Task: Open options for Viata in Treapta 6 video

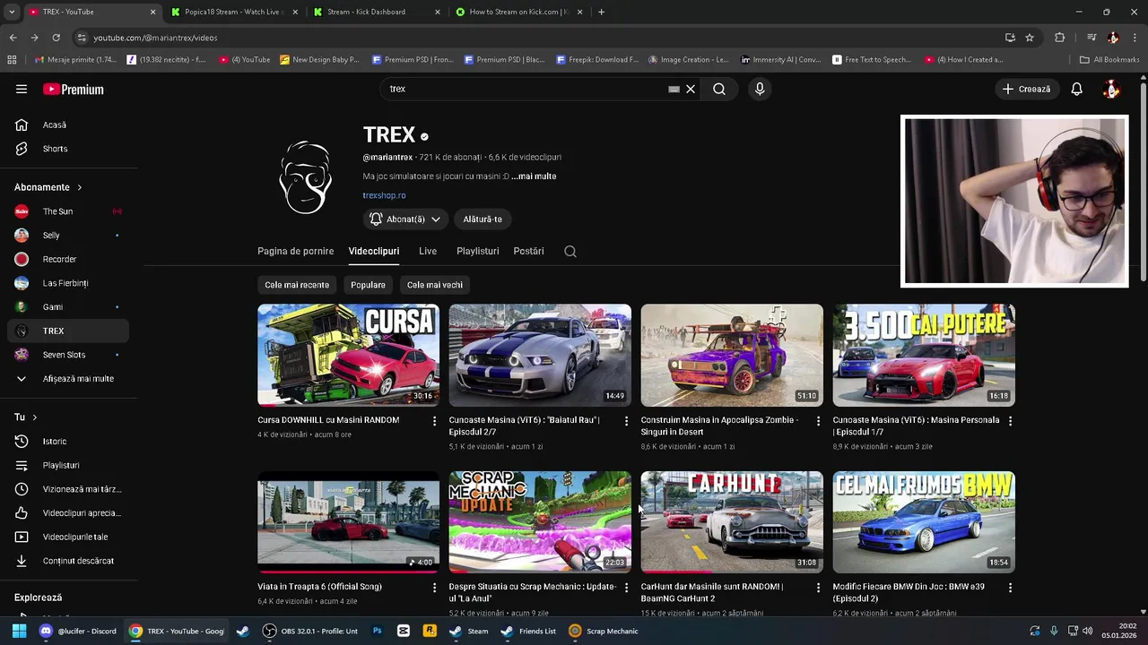Action: [x=435, y=588]
